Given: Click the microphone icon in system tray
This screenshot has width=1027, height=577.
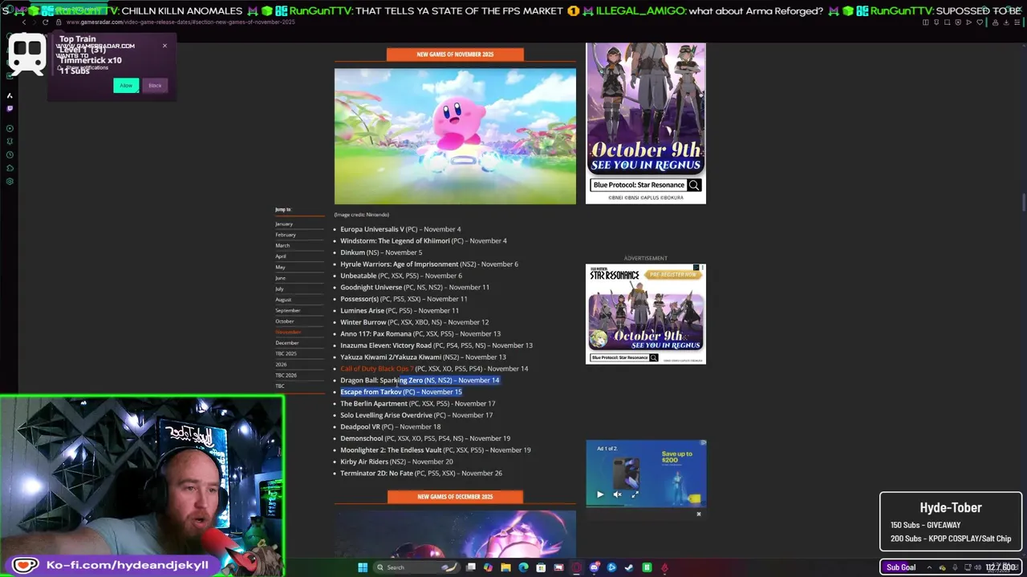Looking at the screenshot, I should 956,567.
